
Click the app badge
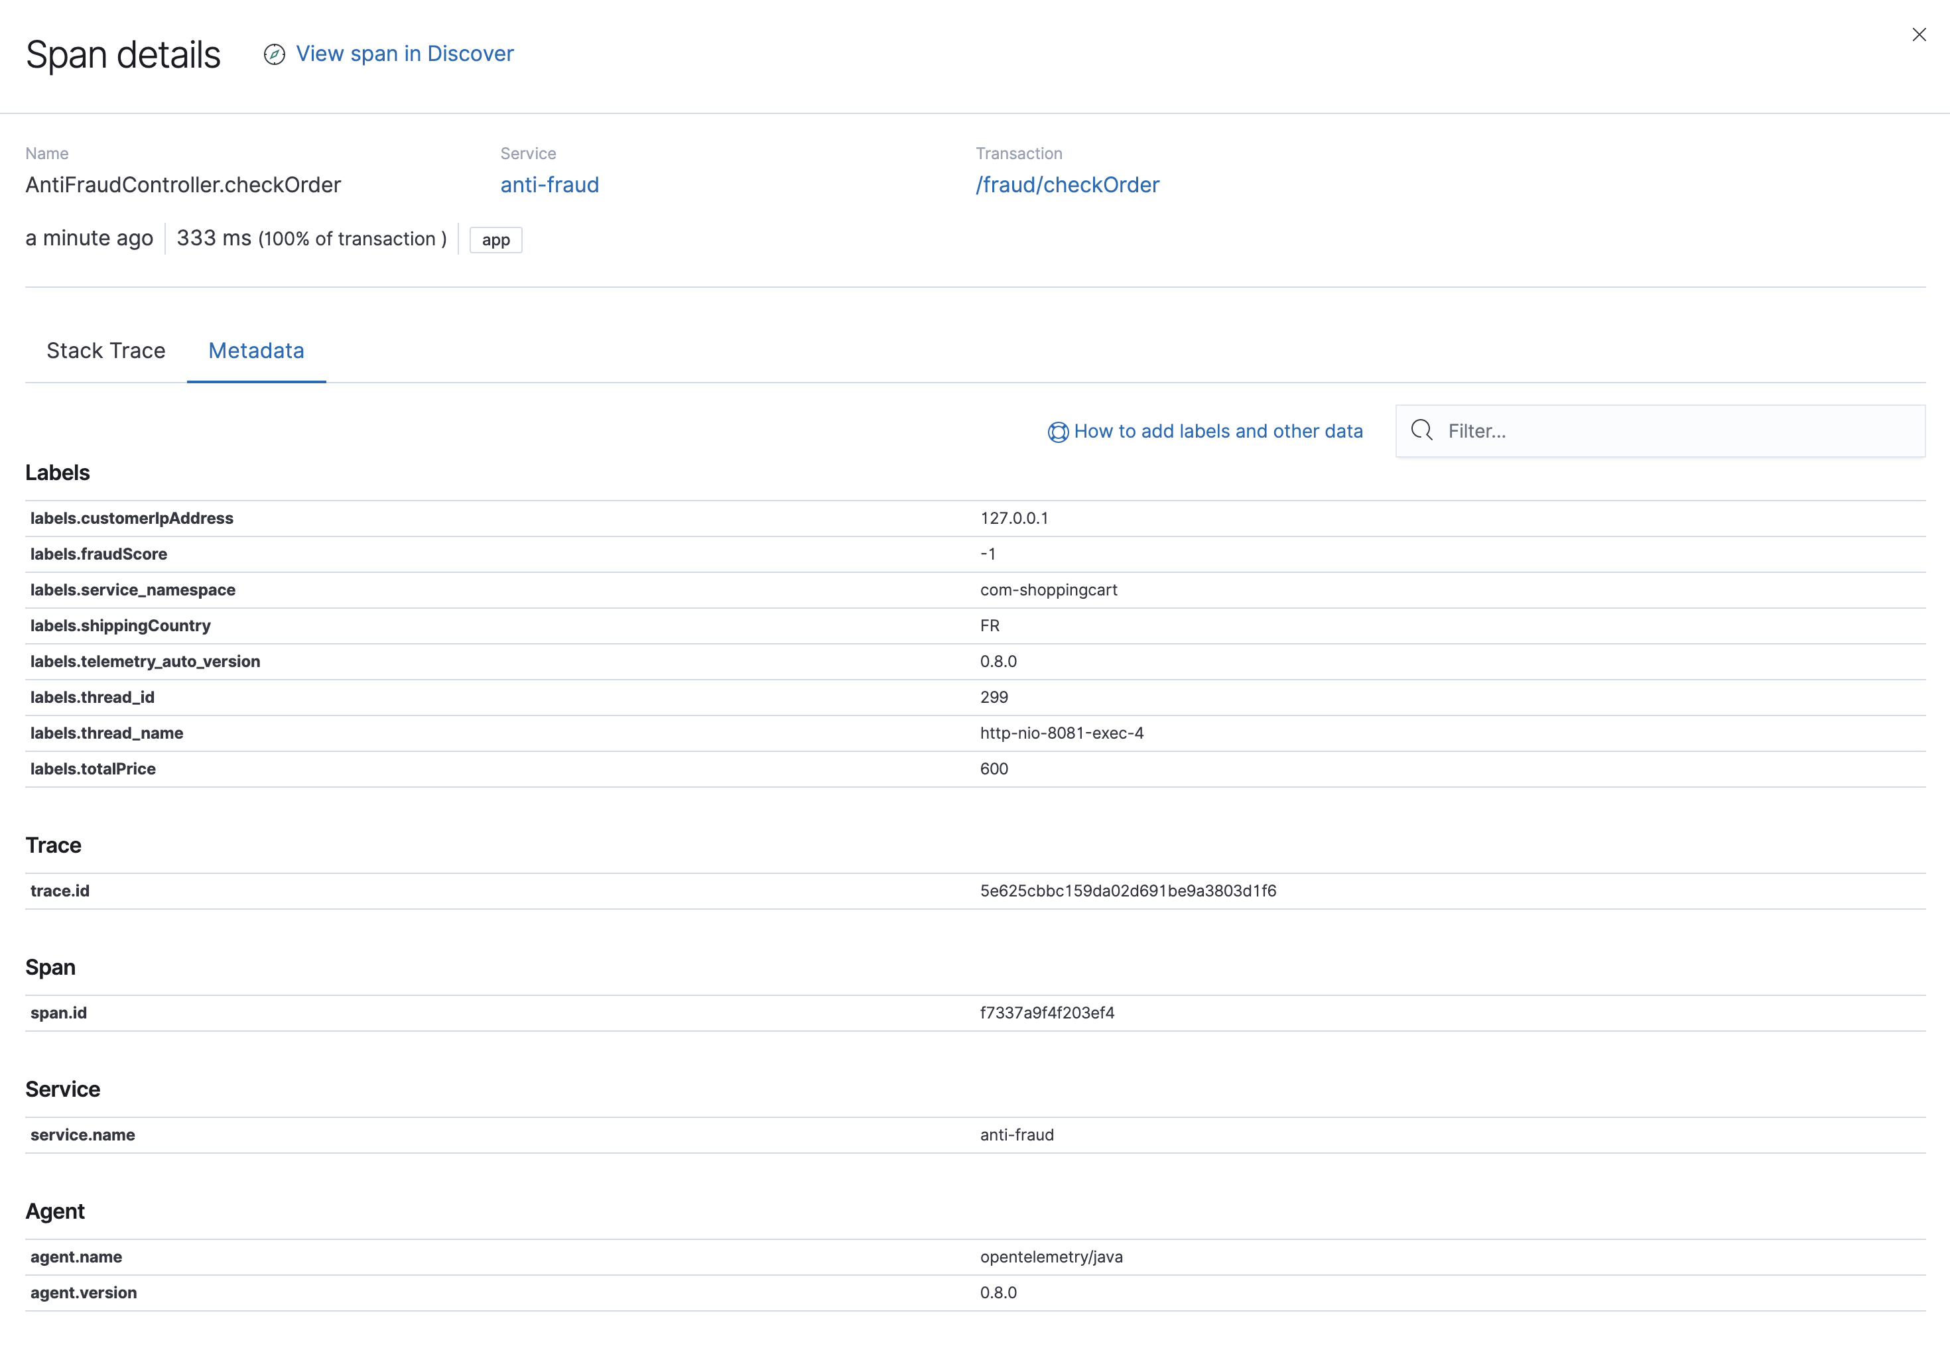pos(495,240)
